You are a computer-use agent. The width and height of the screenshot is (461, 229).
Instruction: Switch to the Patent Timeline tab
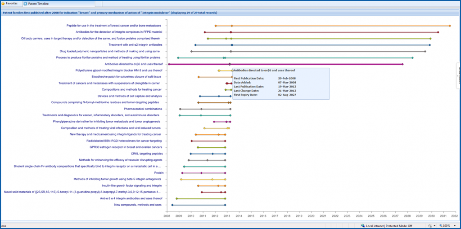click(x=38, y=3)
